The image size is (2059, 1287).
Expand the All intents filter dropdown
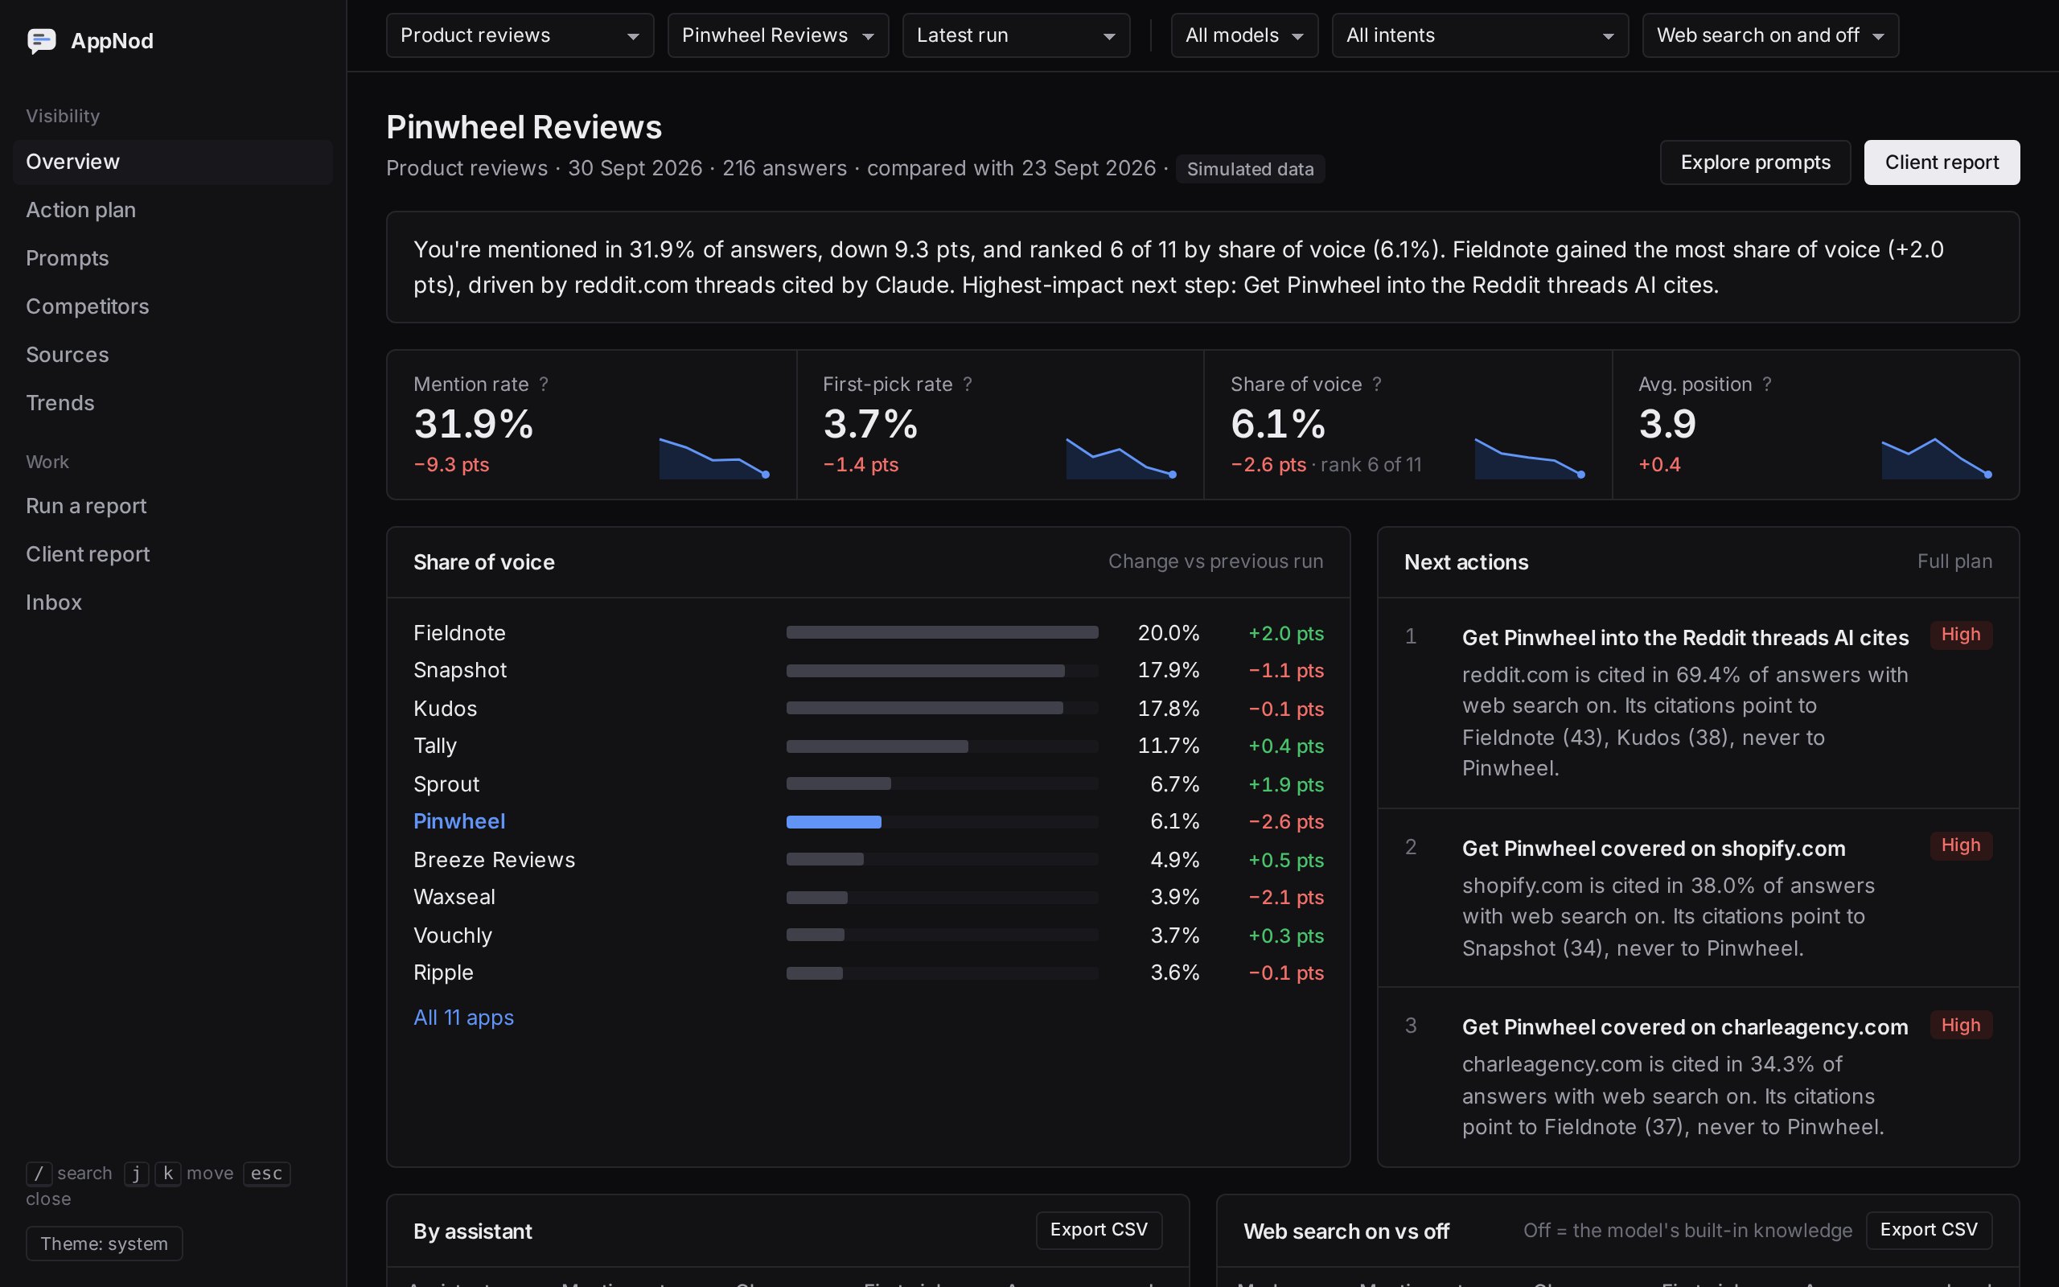(x=1480, y=35)
